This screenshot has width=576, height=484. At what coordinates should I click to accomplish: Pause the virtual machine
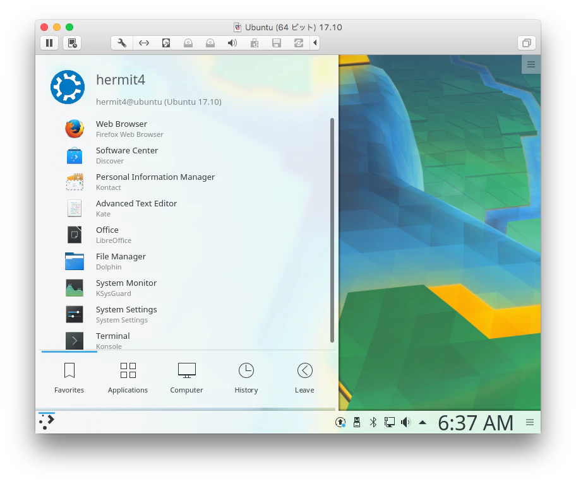click(49, 43)
